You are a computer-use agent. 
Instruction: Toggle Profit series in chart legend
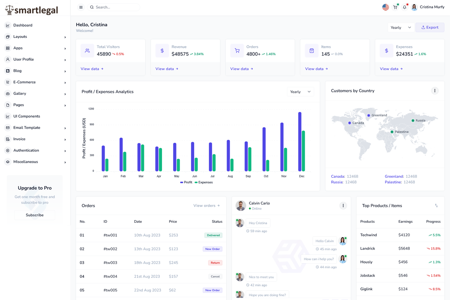click(186, 182)
